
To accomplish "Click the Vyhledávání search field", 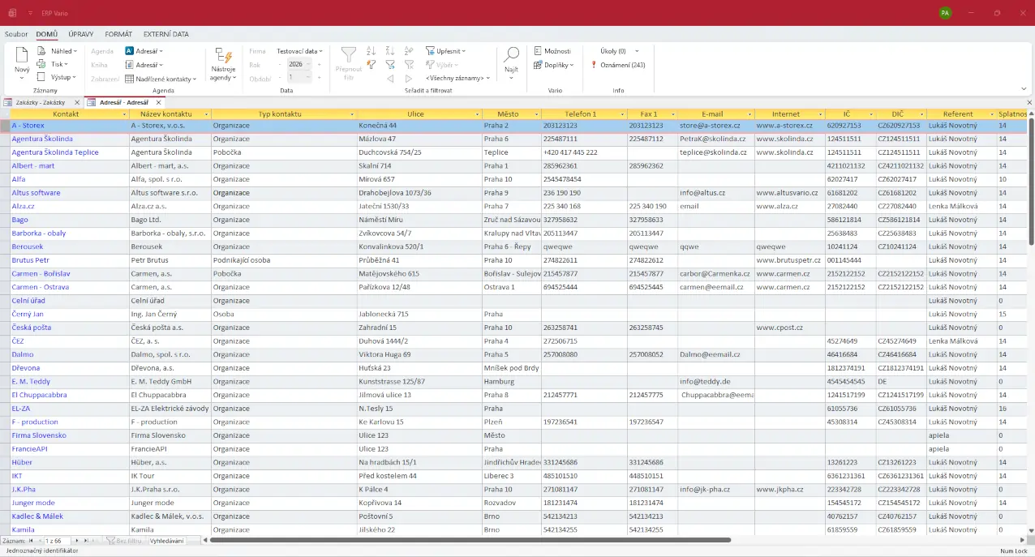I will click(166, 540).
